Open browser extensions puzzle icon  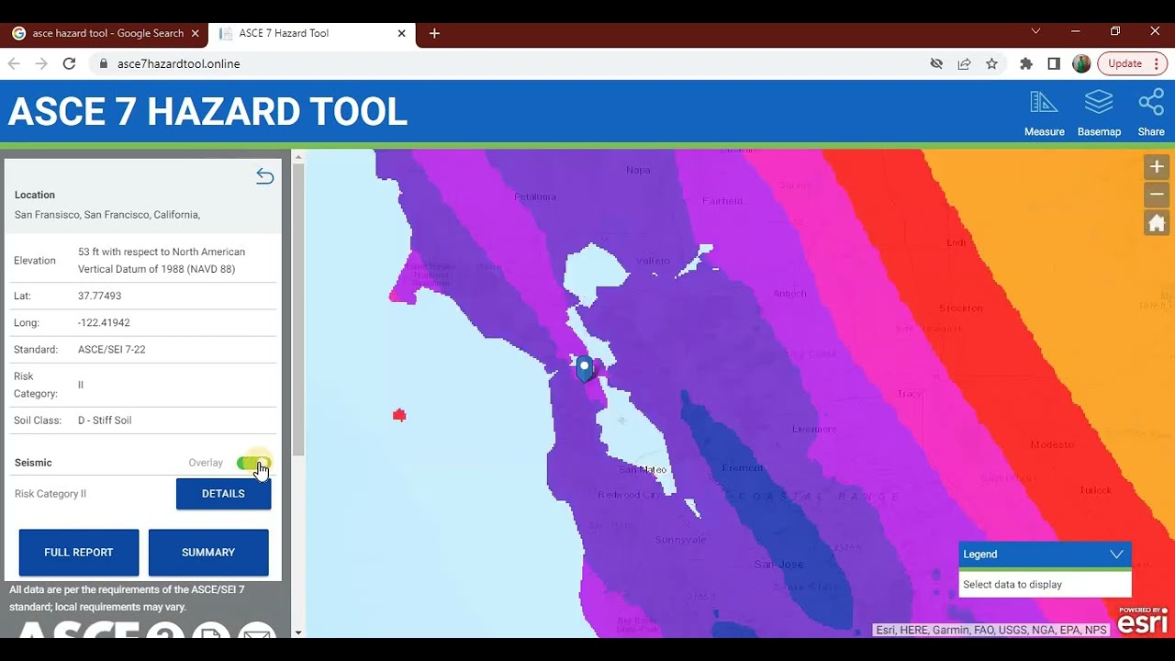1026,63
